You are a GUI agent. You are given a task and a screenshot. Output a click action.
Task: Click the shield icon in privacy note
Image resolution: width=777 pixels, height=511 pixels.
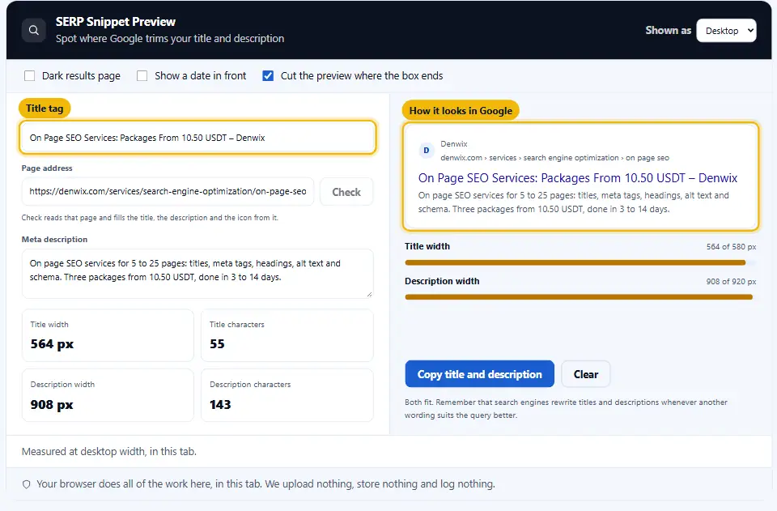tap(26, 484)
